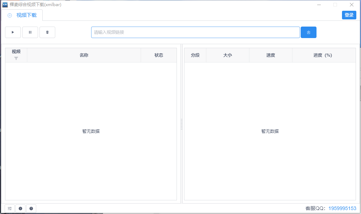Submit the link via the blue download icon

tap(308, 32)
